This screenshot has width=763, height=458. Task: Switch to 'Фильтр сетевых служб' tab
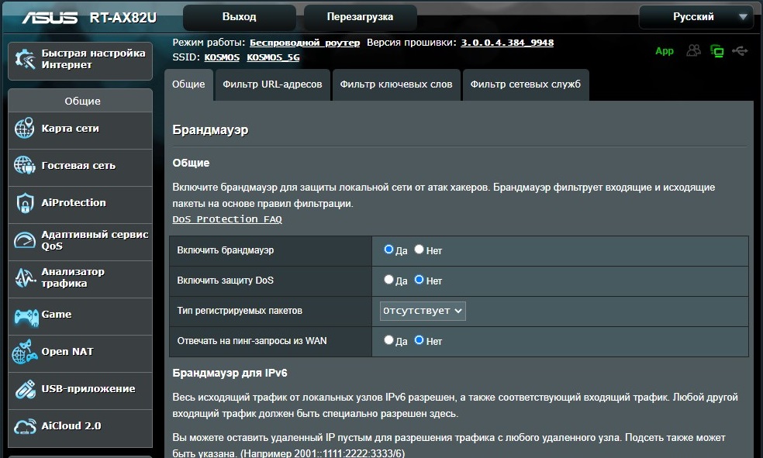(526, 84)
